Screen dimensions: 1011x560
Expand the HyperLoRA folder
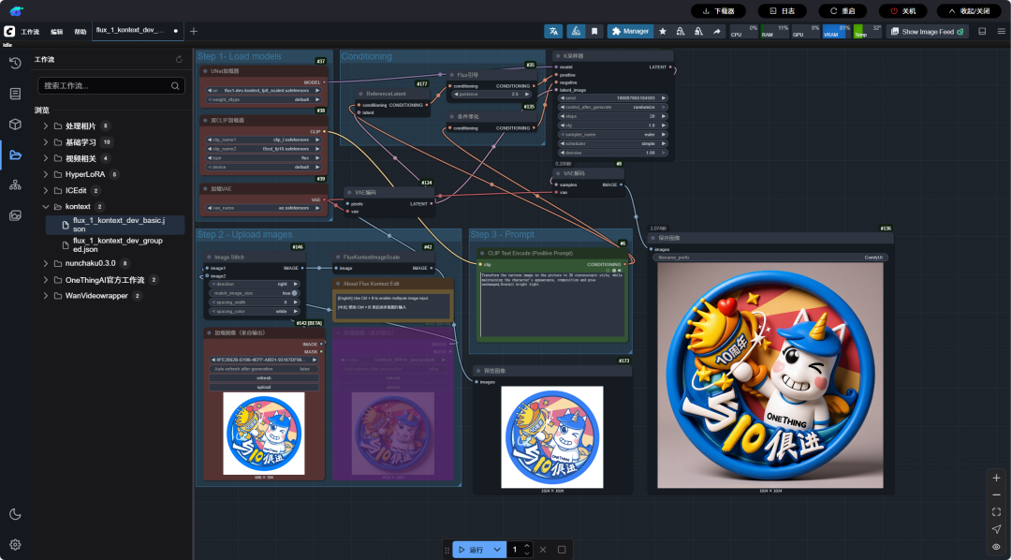point(46,174)
